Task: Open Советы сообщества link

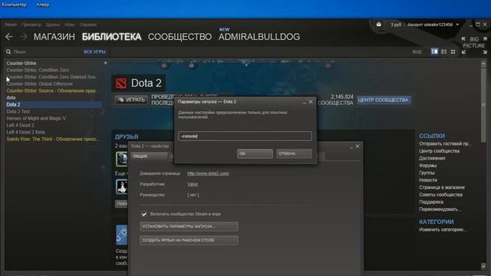Action: pyautogui.click(x=440, y=194)
